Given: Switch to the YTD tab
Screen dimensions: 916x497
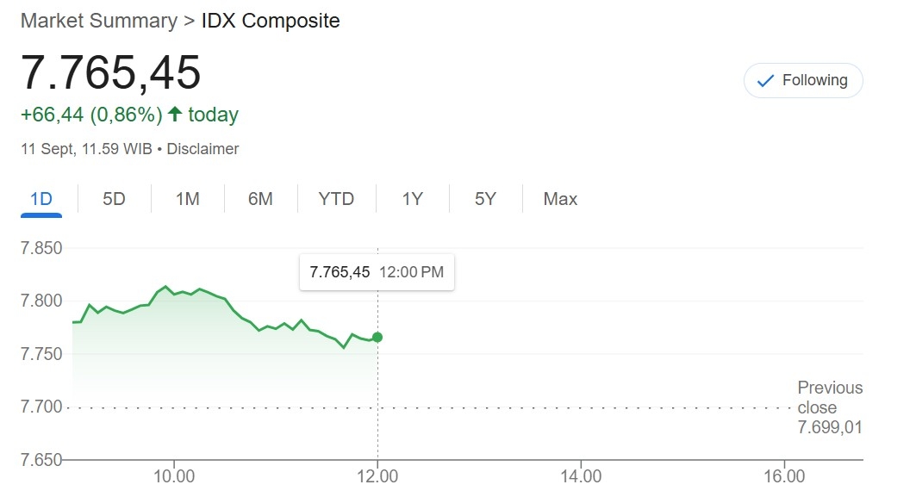Looking at the screenshot, I should pyautogui.click(x=336, y=199).
